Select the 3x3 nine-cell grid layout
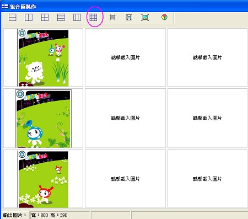The width and height of the screenshot is (248, 219). click(93, 18)
